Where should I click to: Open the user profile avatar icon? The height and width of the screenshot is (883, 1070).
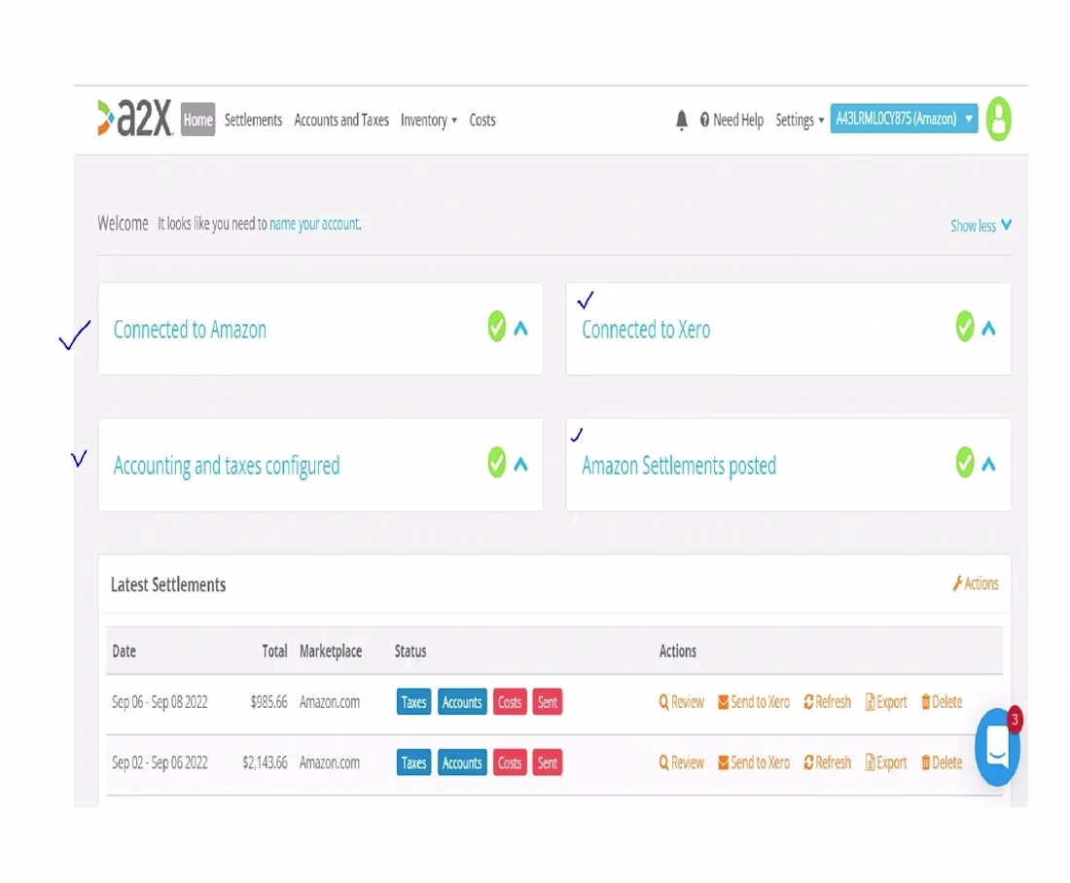998,119
